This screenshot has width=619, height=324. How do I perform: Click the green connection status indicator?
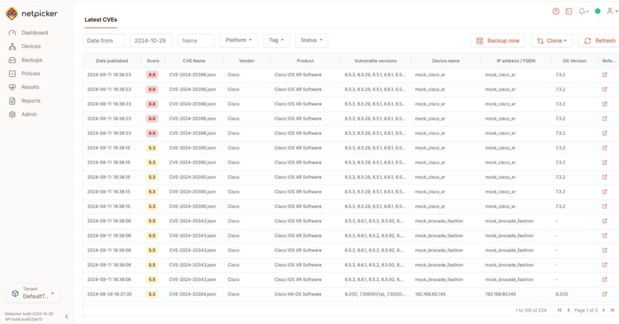pos(598,11)
